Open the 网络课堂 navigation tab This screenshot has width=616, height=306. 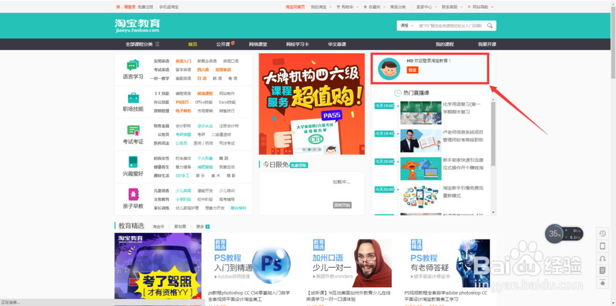258,44
